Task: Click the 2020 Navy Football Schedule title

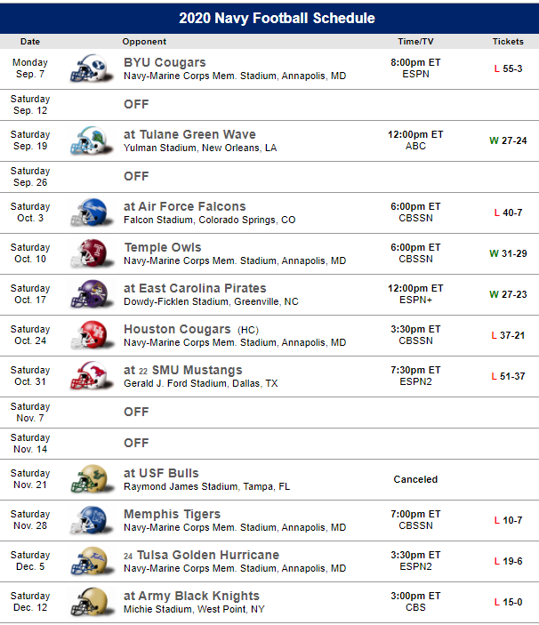Action: click(277, 18)
